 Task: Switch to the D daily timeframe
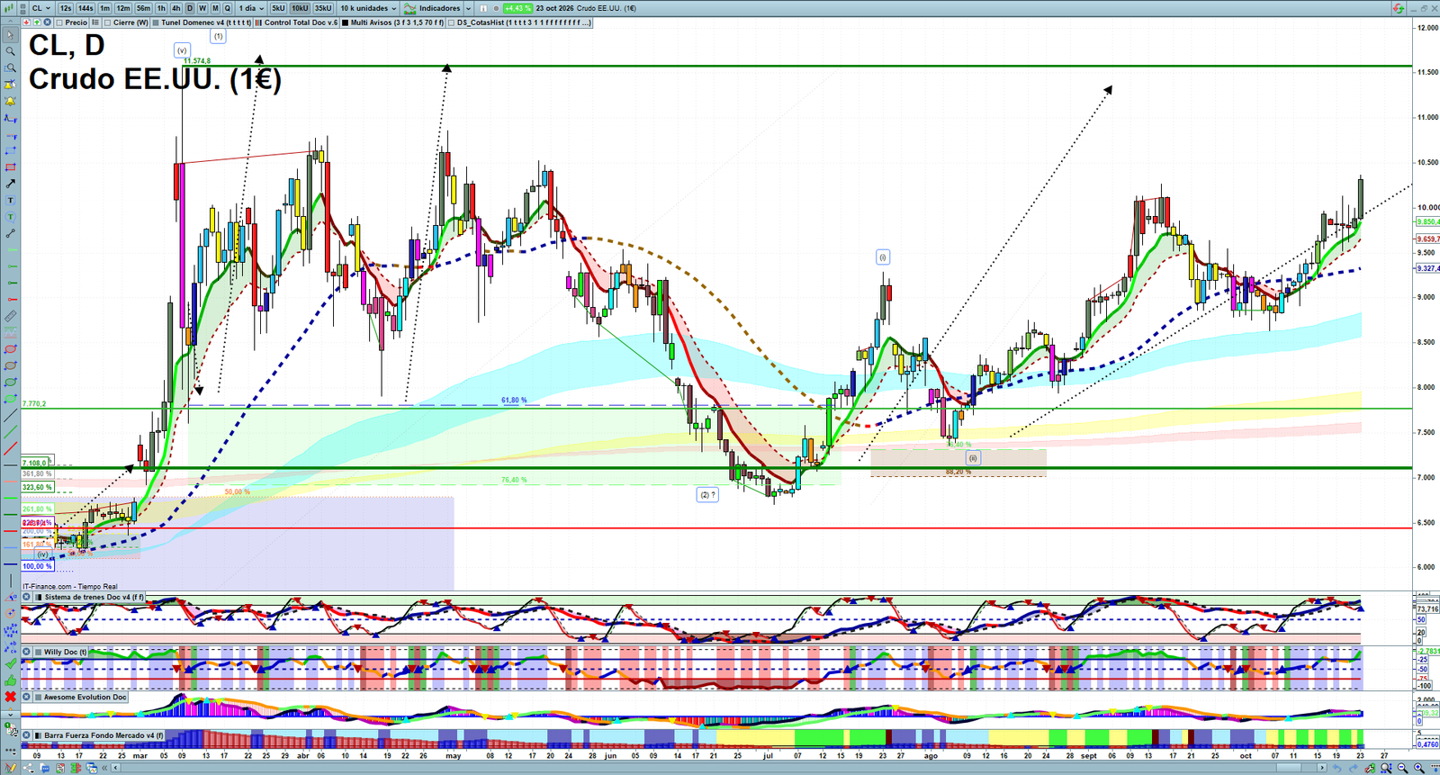pos(189,8)
